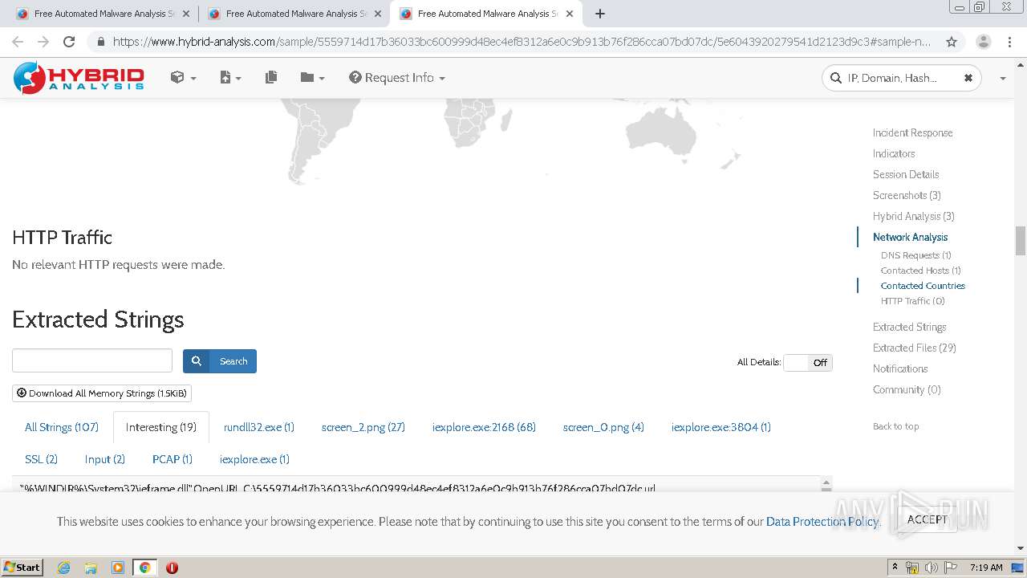Open the Data Protection Policy link
Image resolution: width=1027 pixels, height=578 pixels.
pyautogui.click(x=822, y=522)
